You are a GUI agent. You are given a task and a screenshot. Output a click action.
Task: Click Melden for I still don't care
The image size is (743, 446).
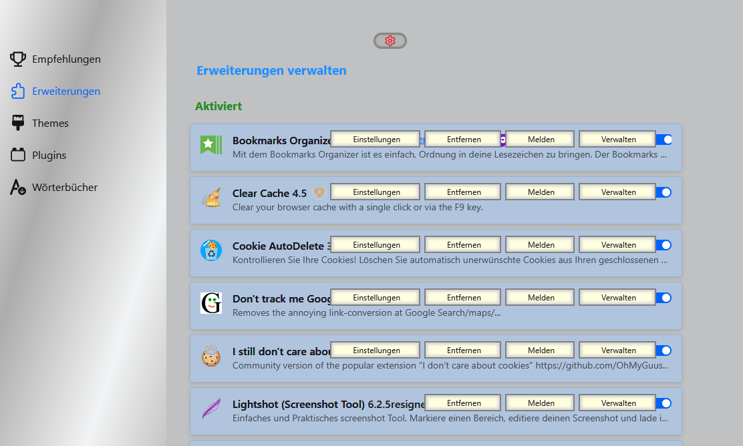tap(540, 351)
